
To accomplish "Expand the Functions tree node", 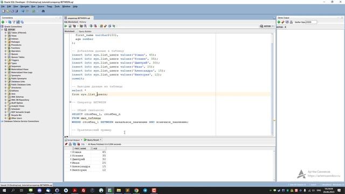I will pyautogui.click(x=5, y=48).
